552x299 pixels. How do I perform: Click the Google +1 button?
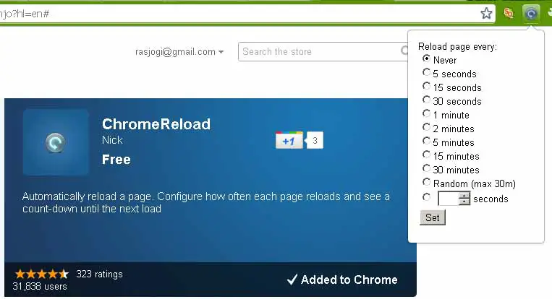pyautogui.click(x=289, y=141)
